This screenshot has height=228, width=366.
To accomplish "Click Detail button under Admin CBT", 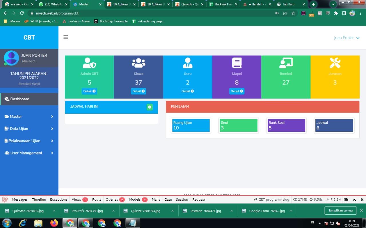I will (x=89, y=91).
